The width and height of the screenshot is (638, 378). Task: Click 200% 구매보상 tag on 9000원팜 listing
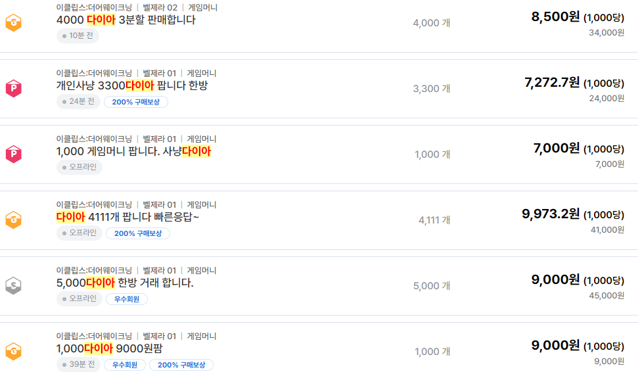(x=181, y=365)
